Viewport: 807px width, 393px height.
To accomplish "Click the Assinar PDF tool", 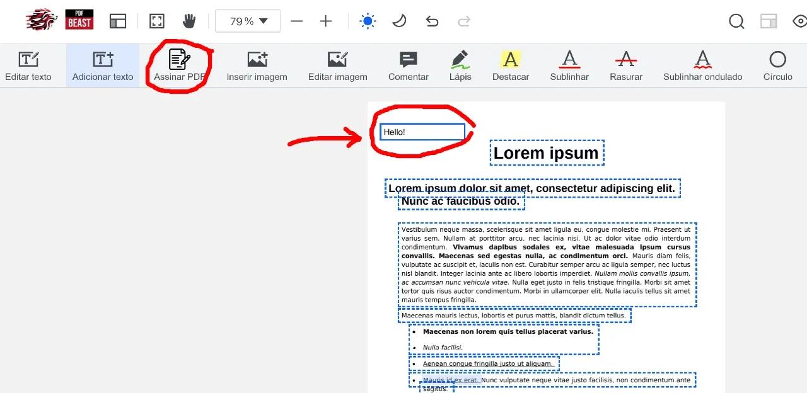I will coord(180,65).
